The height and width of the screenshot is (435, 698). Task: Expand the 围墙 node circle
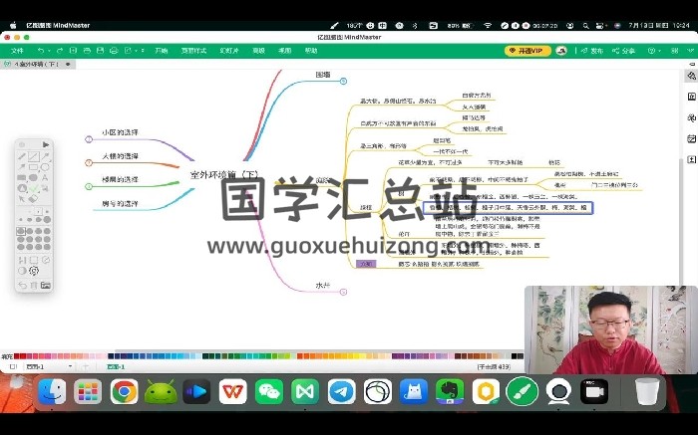tap(343, 81)
